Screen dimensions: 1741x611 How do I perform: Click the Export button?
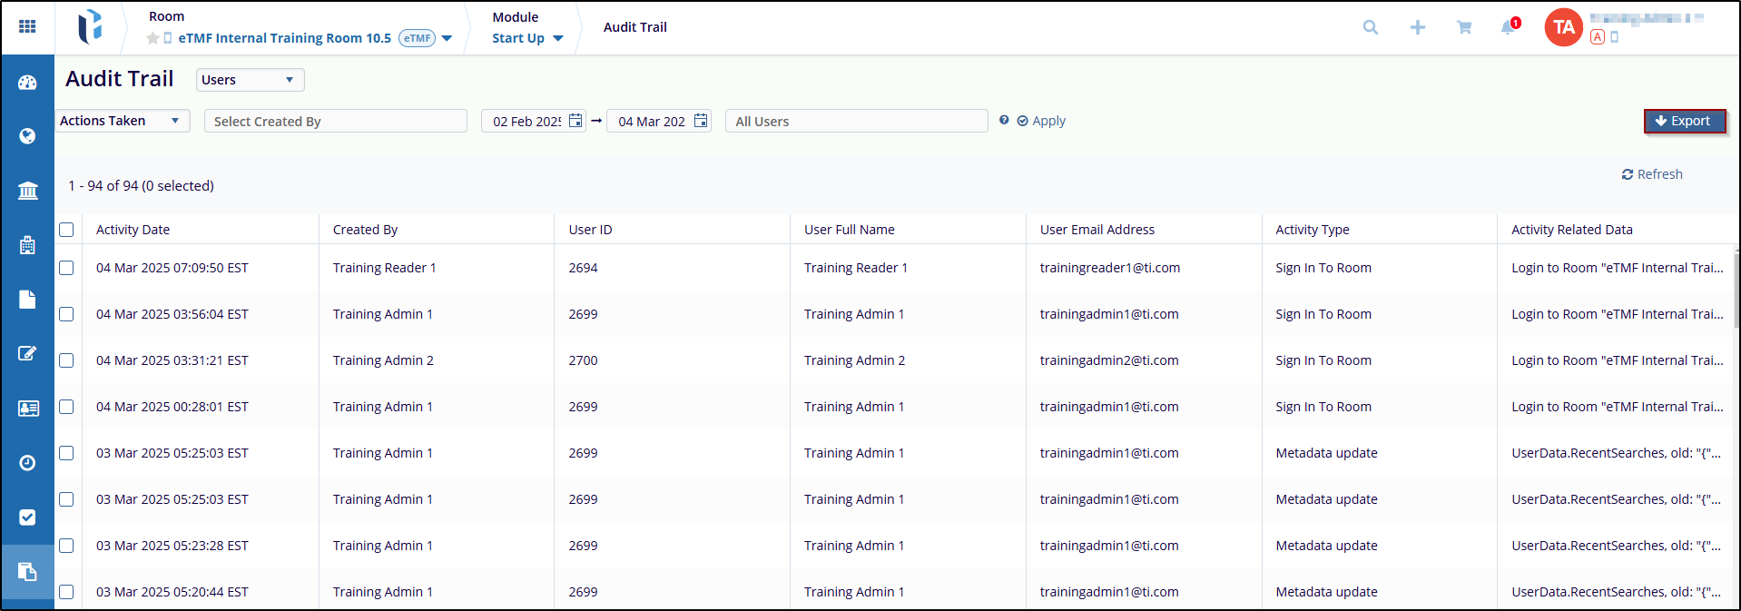1684,121
